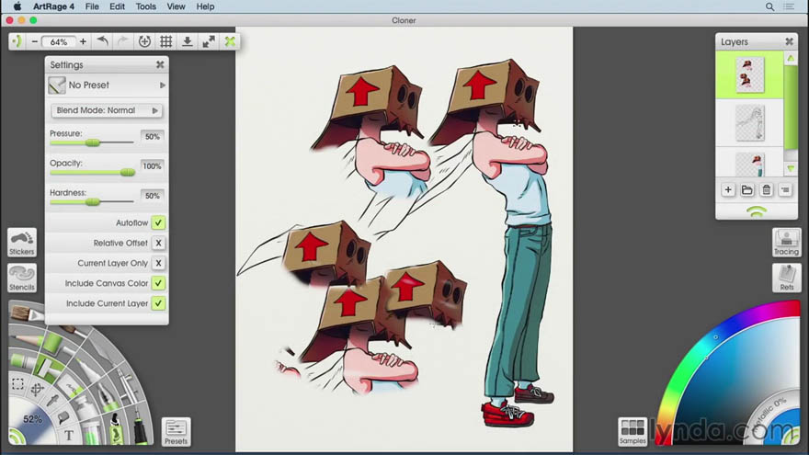Open the File menu
The width and height of the screenshot is (809, 455).
[92, 6]
